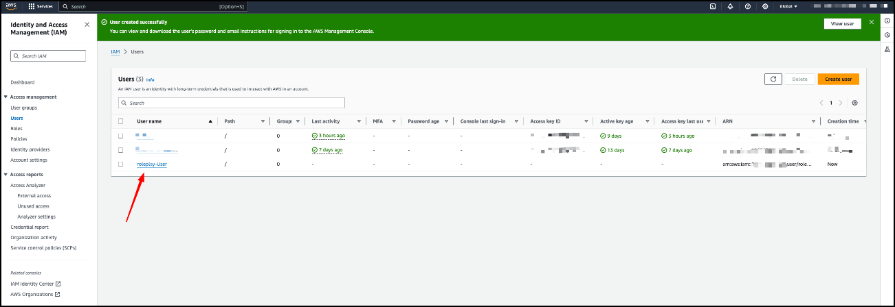This screenshot has height=307, width=895.
Task: Collapse the Access management section
Action: click(x=6, y=97)
